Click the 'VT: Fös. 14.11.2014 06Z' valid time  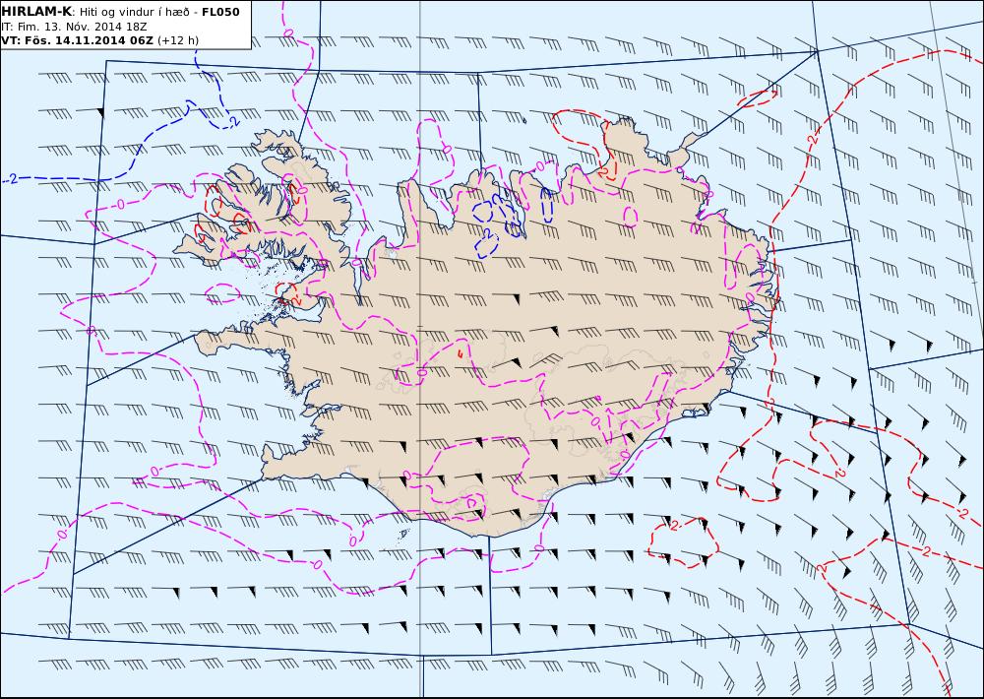77,40
